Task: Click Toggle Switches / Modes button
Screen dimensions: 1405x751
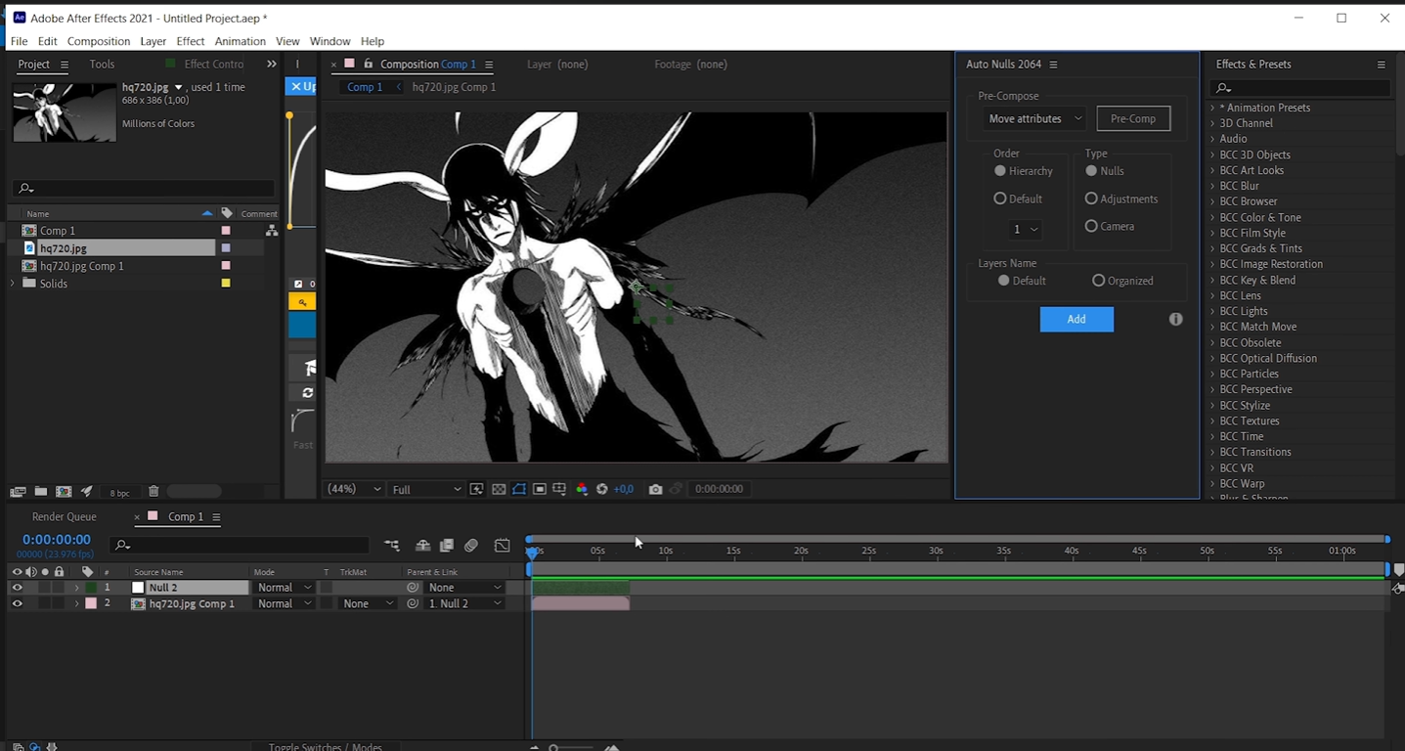Action: click(326, 746)
